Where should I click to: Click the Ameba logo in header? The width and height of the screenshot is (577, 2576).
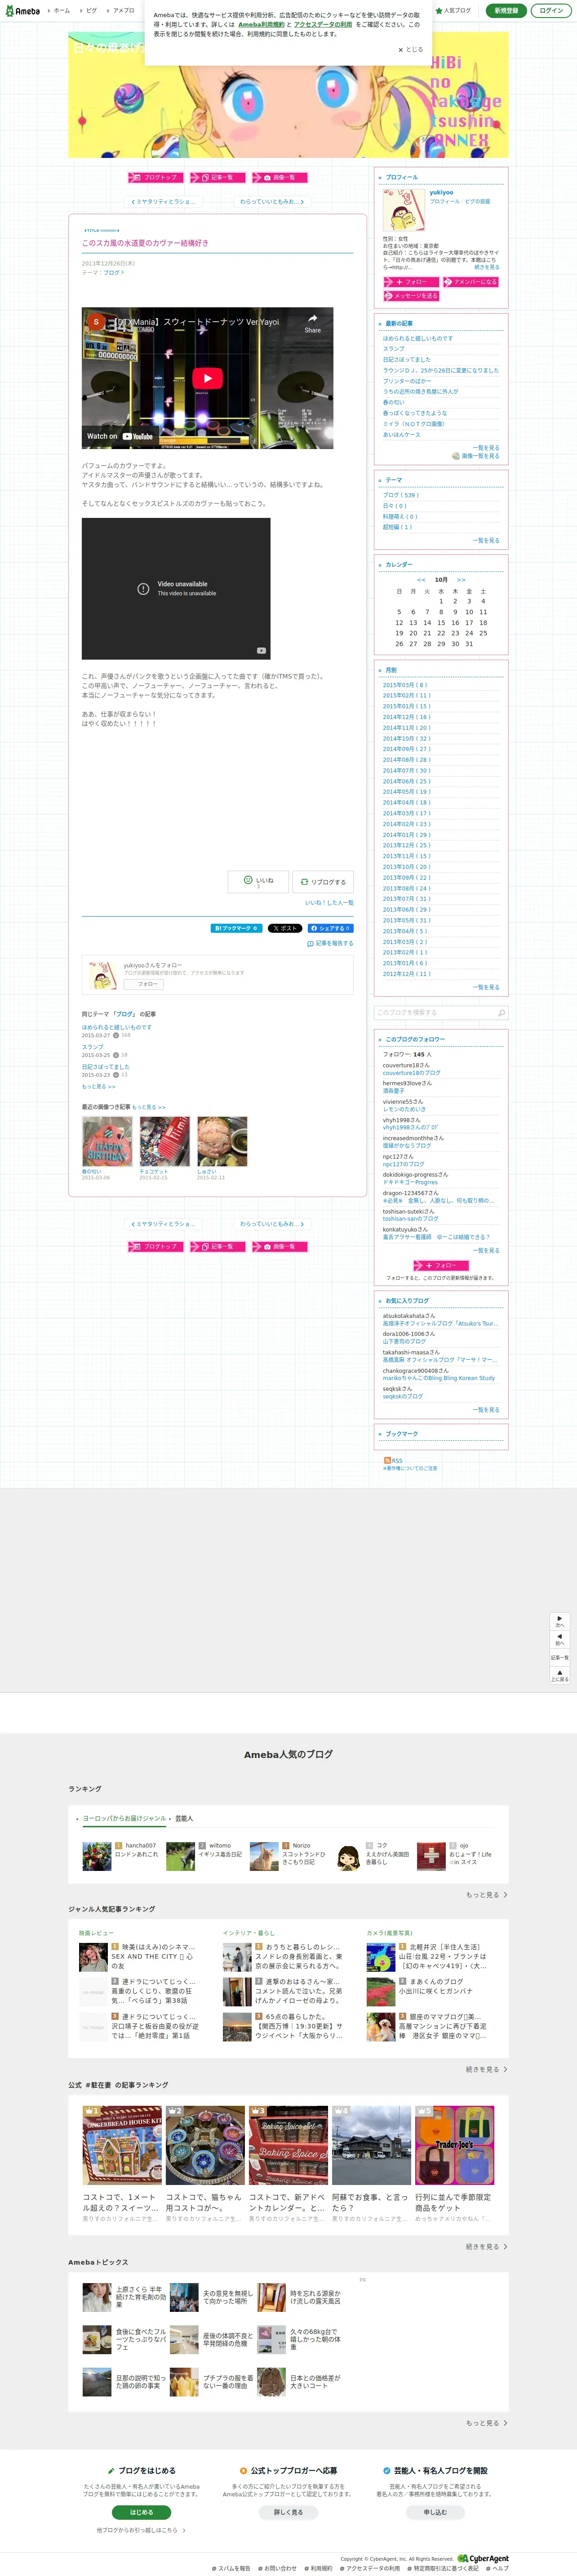point(23,11)
